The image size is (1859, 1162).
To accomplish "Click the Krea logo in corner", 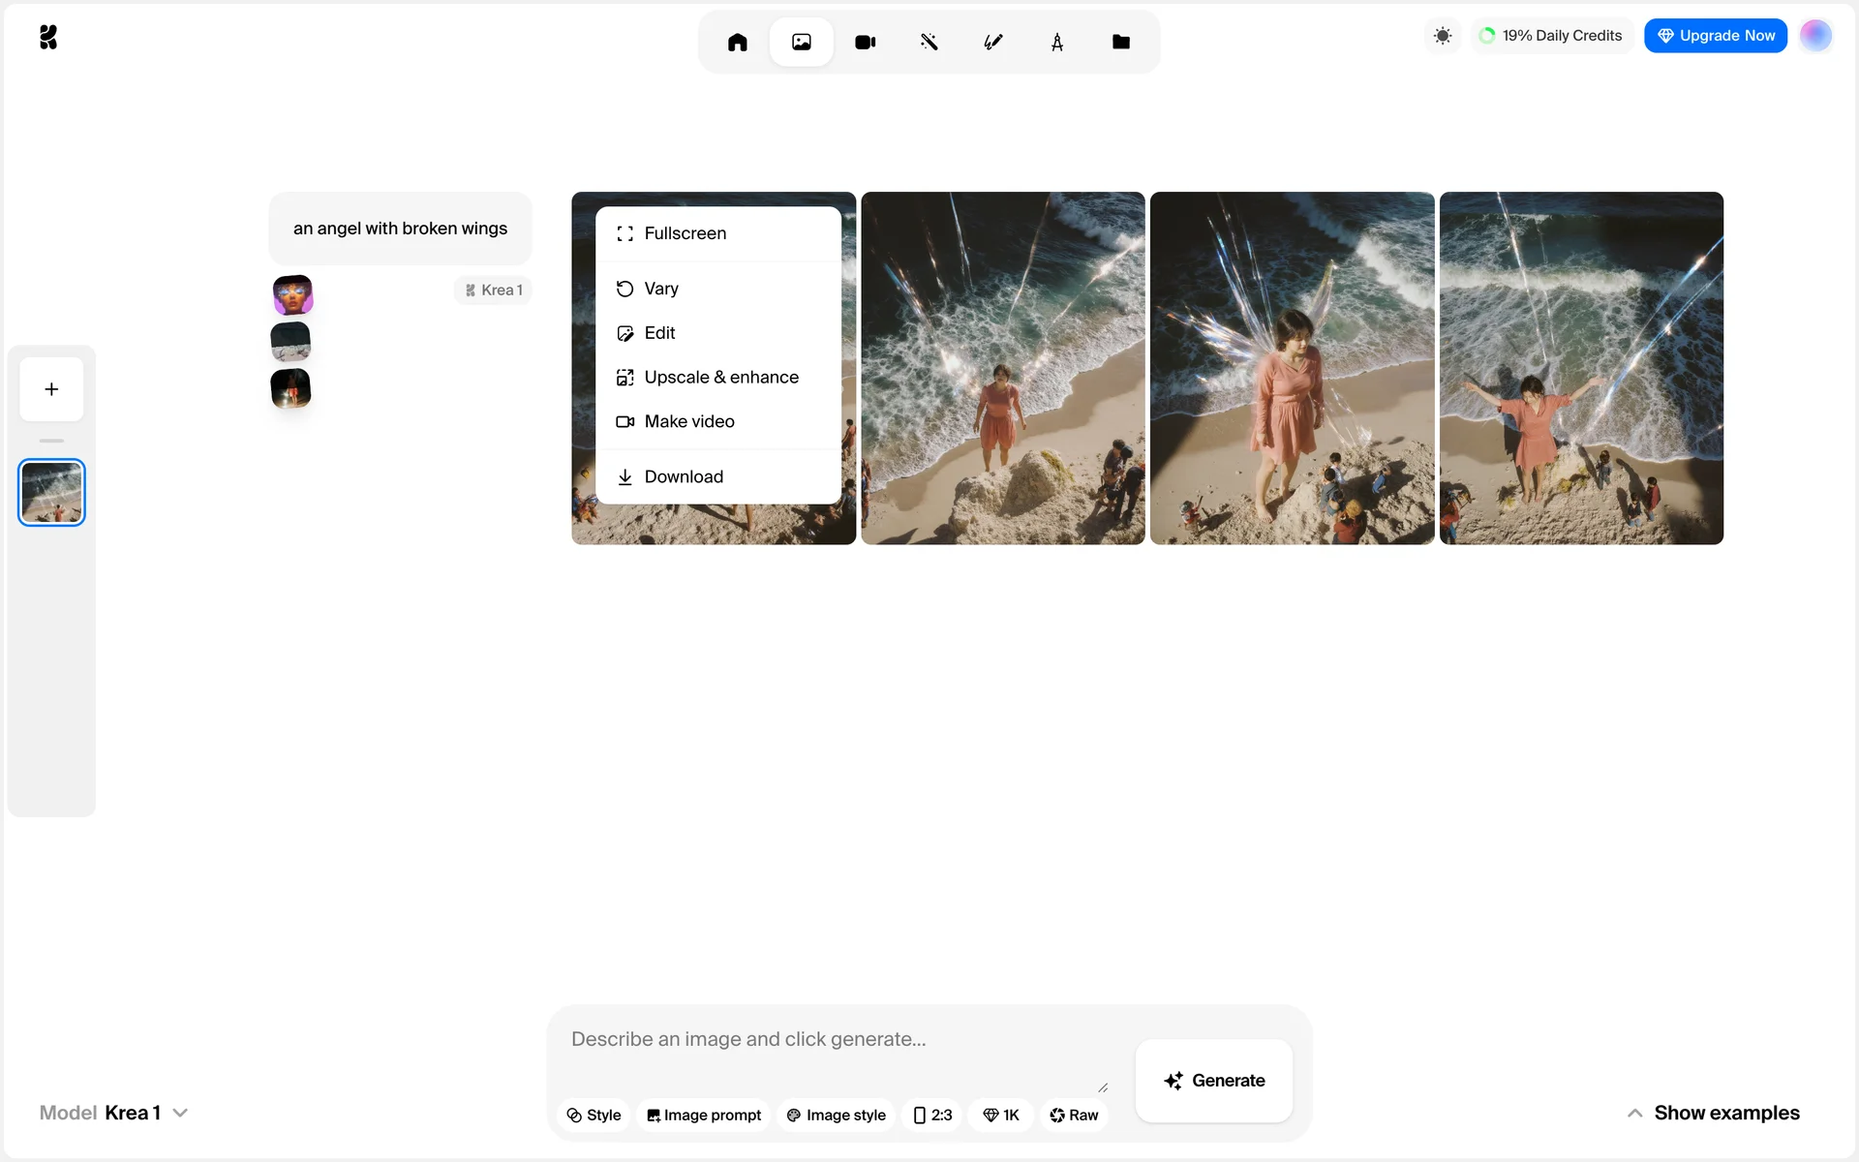I will click(x=48, y=37).
